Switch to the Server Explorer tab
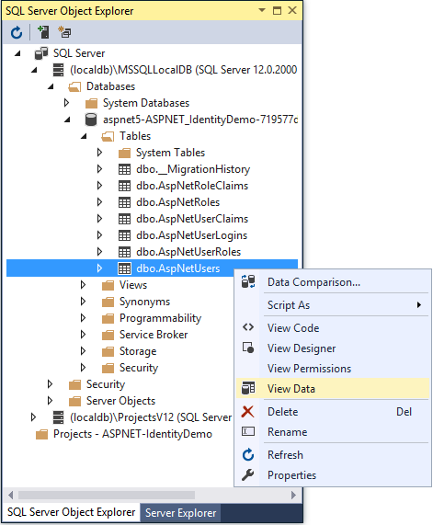This screenshot has height=525, width=433. click(180, 513)
